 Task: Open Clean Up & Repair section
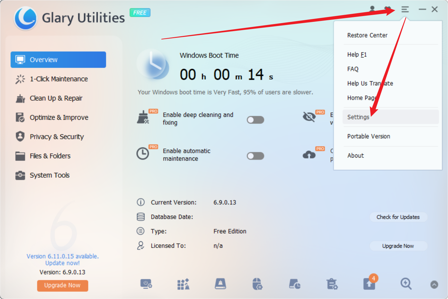click(x=58, y=98)
